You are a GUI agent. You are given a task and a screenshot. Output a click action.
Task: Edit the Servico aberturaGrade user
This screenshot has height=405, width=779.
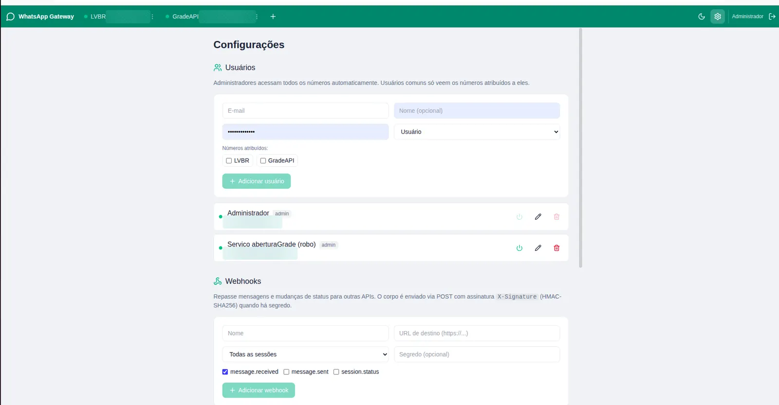click(x=538, y=248)
